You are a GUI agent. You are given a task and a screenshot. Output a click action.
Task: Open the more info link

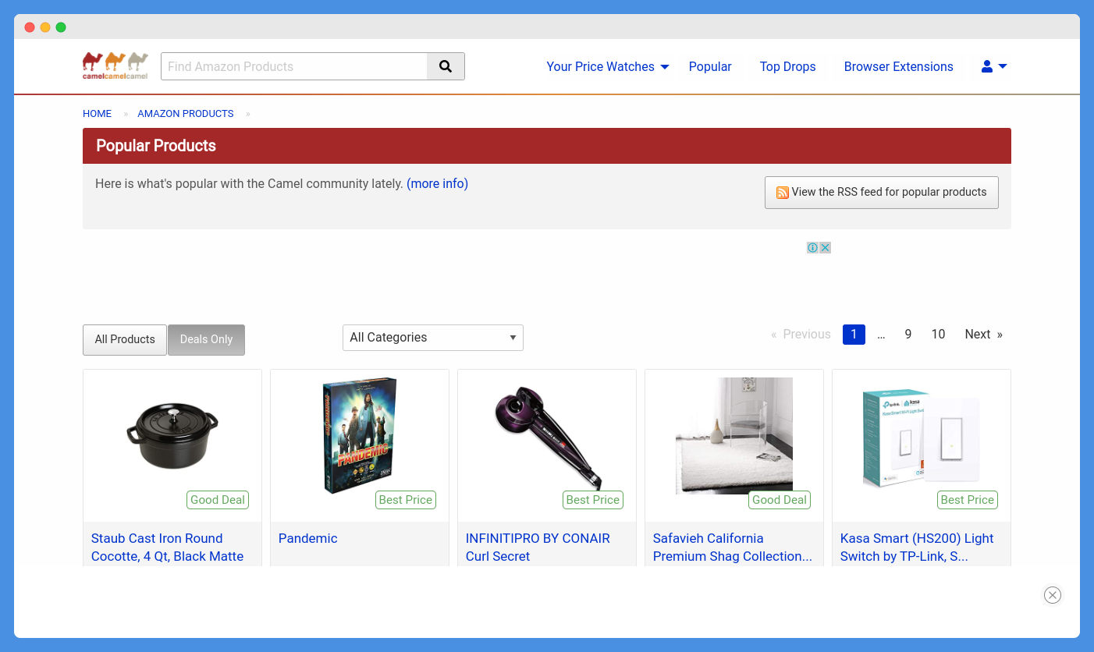437,183
